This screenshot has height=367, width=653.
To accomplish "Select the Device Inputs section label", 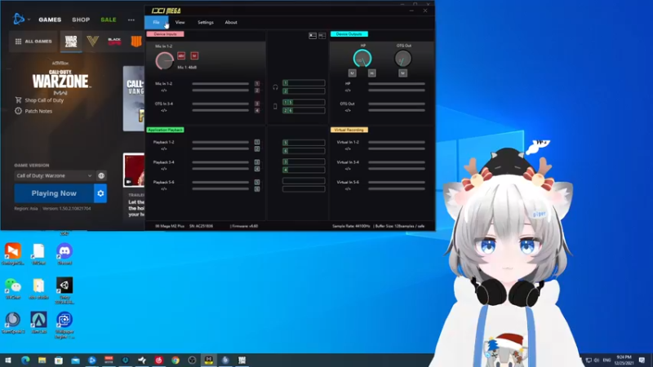I will pos(165,34).
